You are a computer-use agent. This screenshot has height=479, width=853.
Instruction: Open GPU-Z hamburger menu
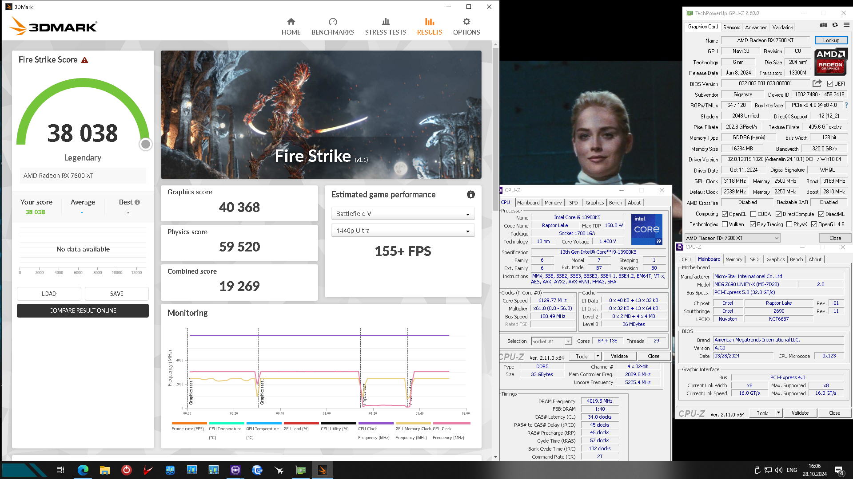[846, 25]
